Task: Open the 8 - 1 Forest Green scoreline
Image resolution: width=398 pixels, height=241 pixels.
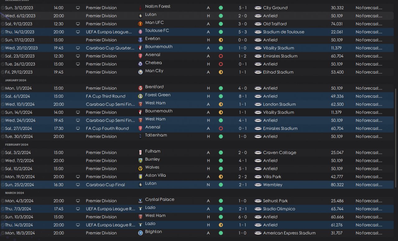Action: (243, 96)
